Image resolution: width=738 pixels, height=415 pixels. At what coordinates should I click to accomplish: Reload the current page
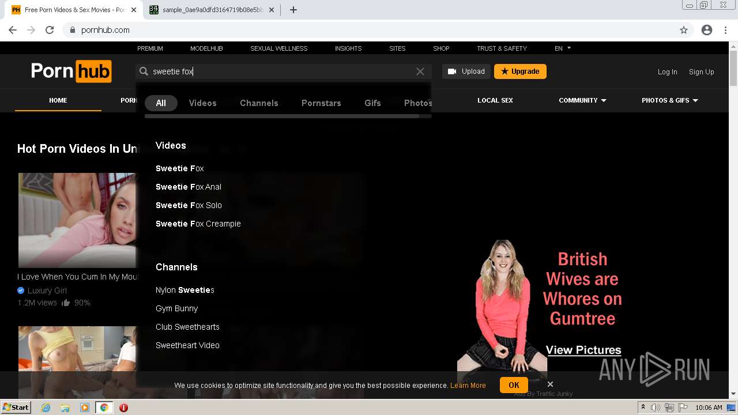coord(50,30)
